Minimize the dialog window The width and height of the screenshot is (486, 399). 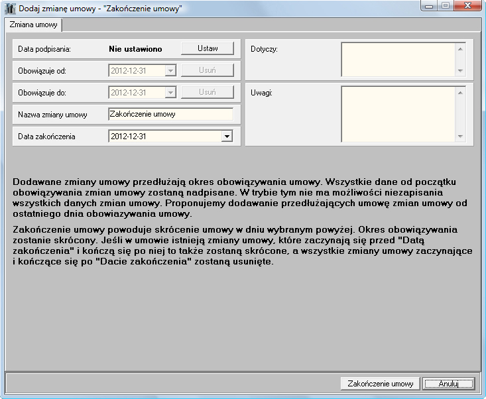pos(429,6)
